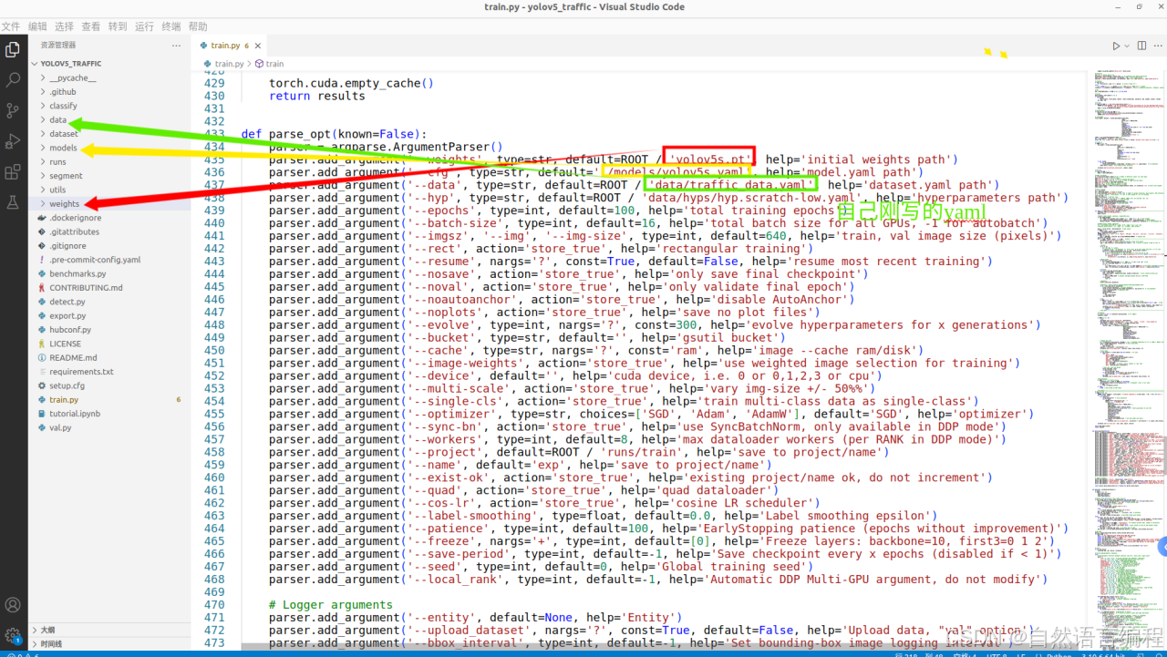The height and width of the screenshot is (657, 1167).
Task: Open export.py in the explorer
Action: [x=109, y=316]
